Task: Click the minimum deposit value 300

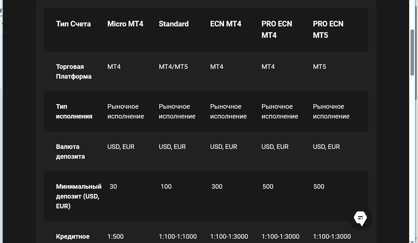Action: click(x=217, y=186)
